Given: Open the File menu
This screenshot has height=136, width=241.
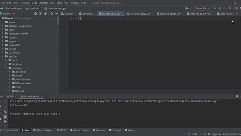Looking at the screenshot, I should click(3, 3).
